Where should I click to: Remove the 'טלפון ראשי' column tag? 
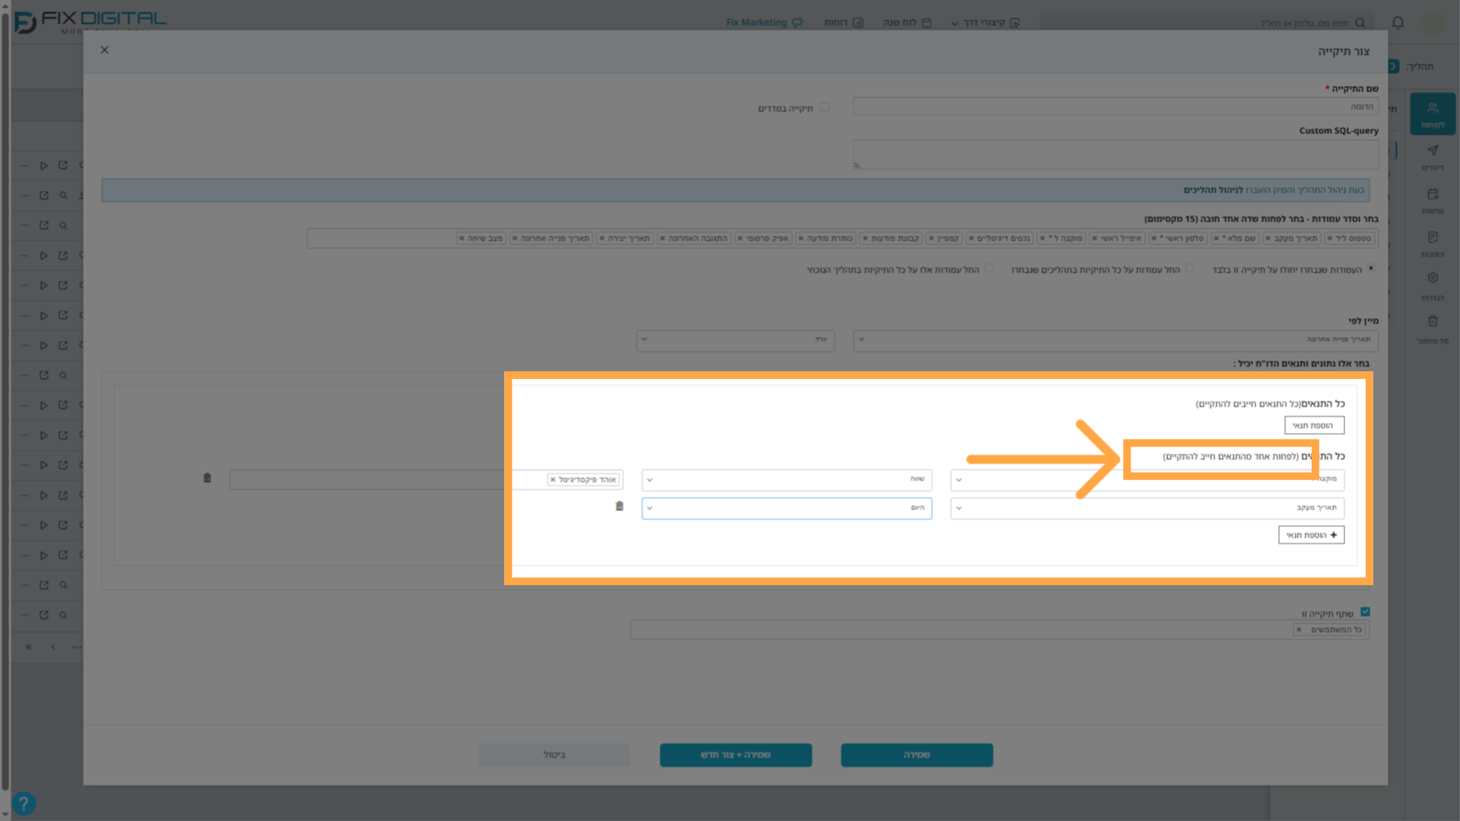1154,239
